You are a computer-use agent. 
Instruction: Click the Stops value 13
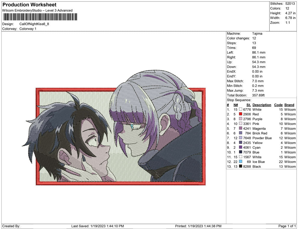tap(254, 43)
